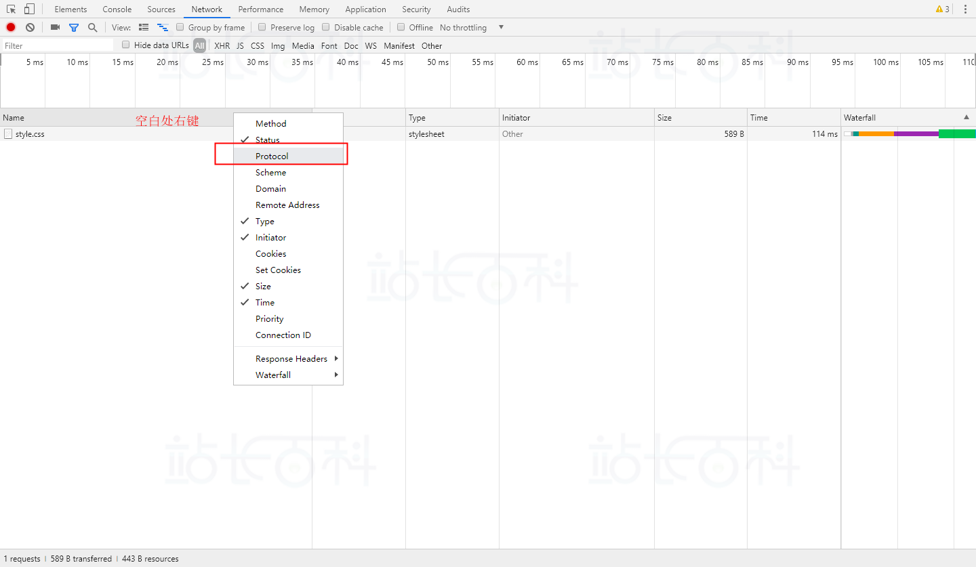Enable the Connection ID column

(288, 335)
